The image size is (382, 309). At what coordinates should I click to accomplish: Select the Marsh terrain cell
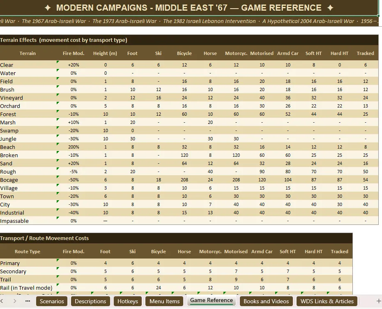point(28,122)
